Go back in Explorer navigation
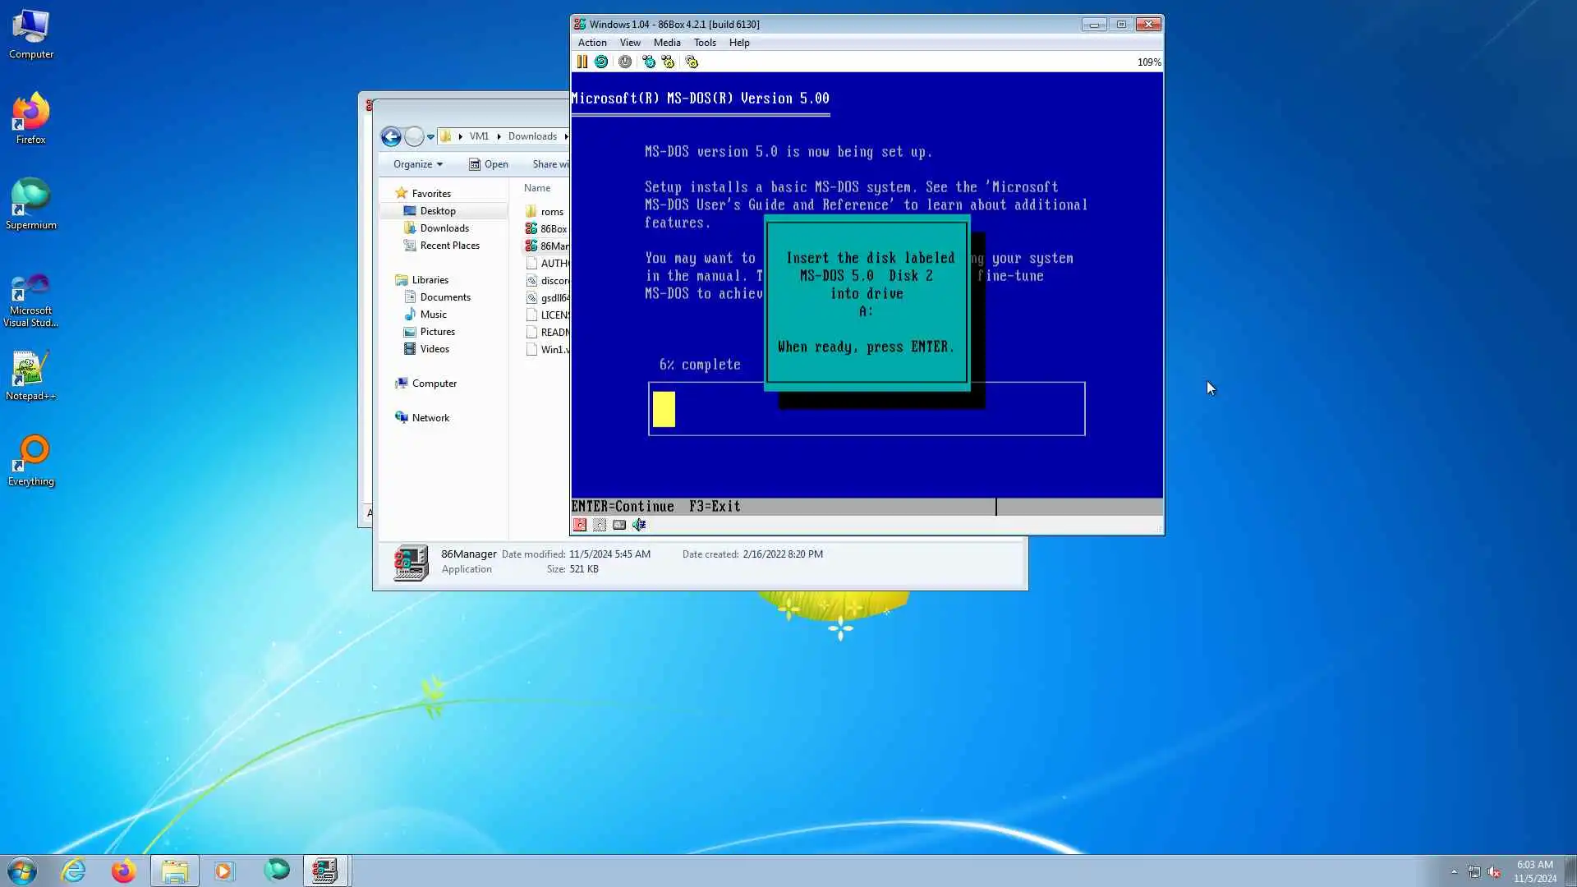Image resolution: width=1577 pixels, height=887 pixels. (391, 136)
